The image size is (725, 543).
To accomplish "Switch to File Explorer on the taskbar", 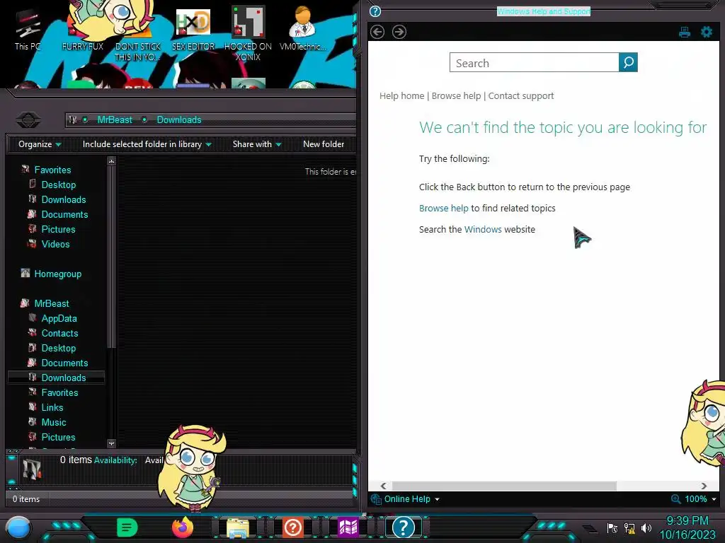I will point(238,528).
